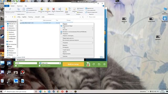Click the Move to folder icon
This screenshot has height=94, width=168.
click(41, 9)
